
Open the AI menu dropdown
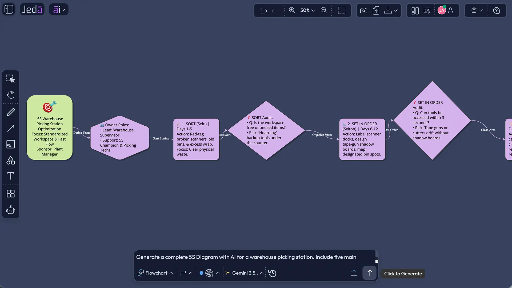point(59,10)
